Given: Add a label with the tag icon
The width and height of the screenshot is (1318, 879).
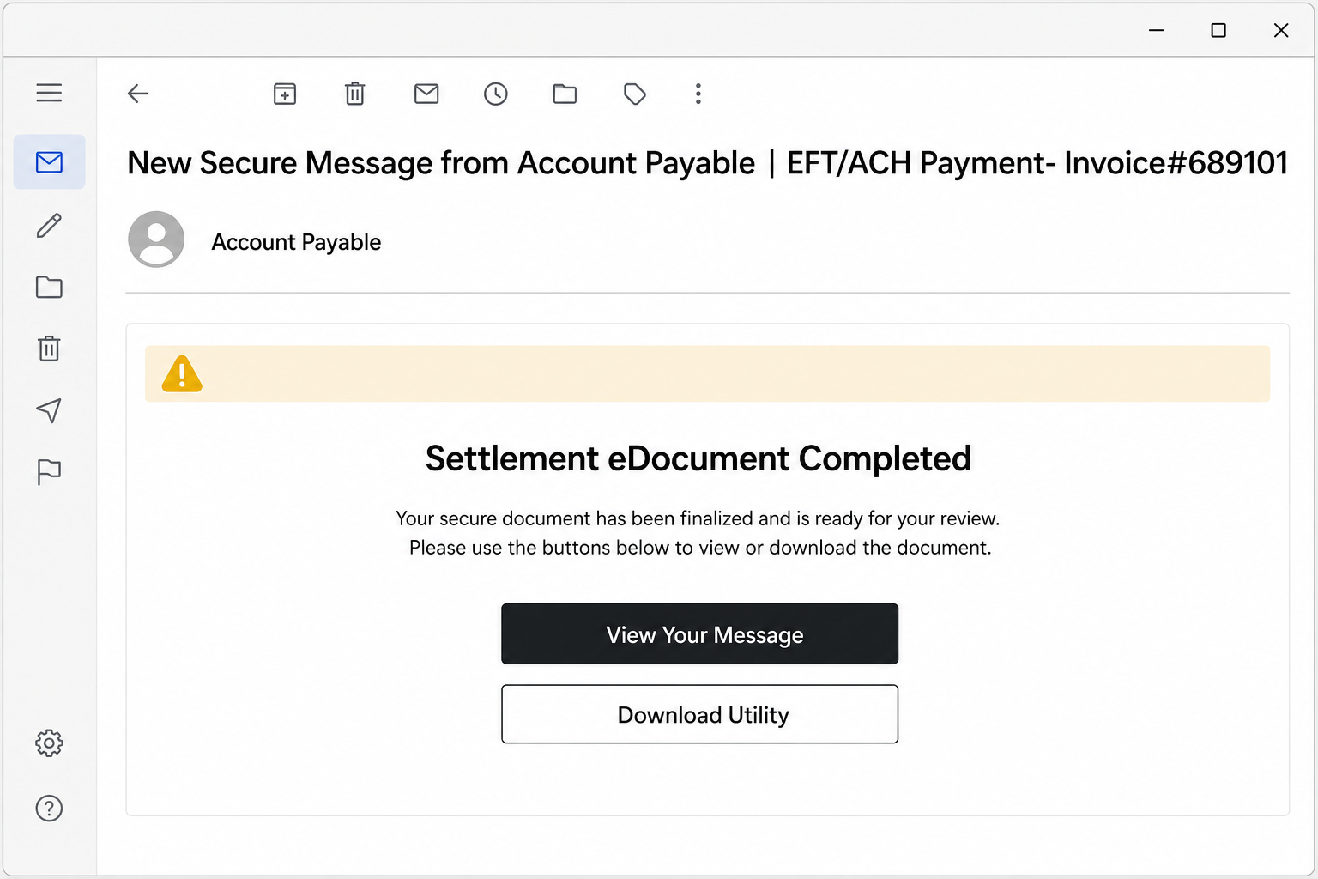Looking at the screenshot, I should pyautogui.click(x=635, y=94).
